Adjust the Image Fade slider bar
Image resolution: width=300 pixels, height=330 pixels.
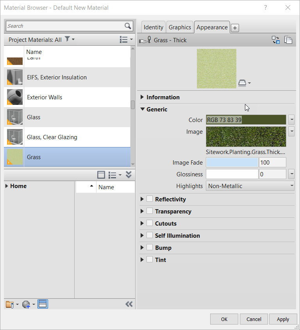point(232,162)
